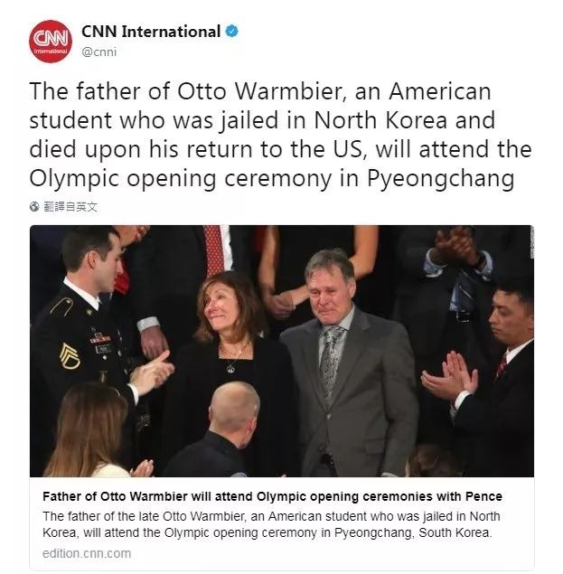563x574 pixels.
Task: Visit the edition.cnn.com domain link
Action: (x=87, y=553)
